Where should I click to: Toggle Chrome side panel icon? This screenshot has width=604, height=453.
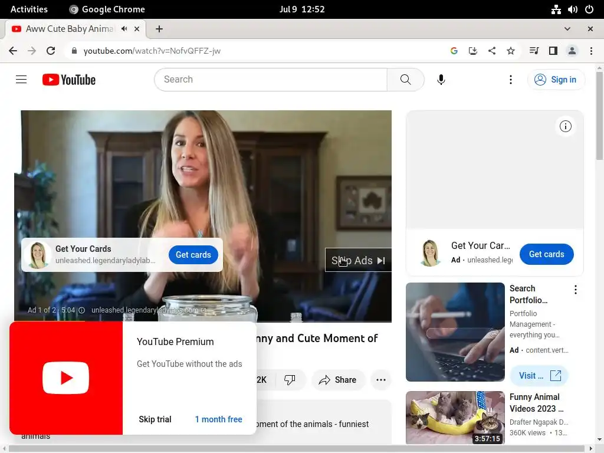553,51
